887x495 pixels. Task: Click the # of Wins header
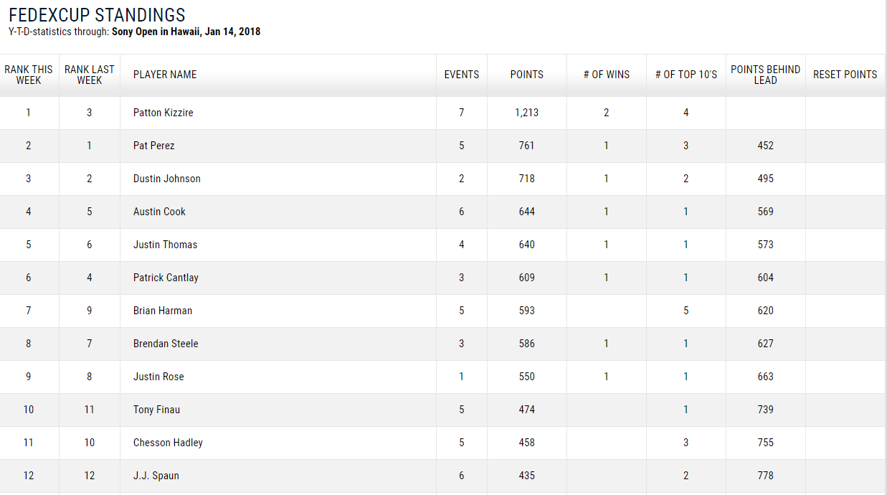click(606, 75)
